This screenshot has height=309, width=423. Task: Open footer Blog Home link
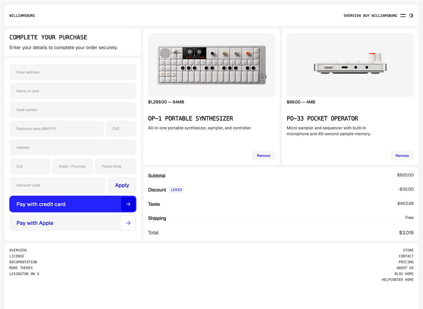pos(404,274)
